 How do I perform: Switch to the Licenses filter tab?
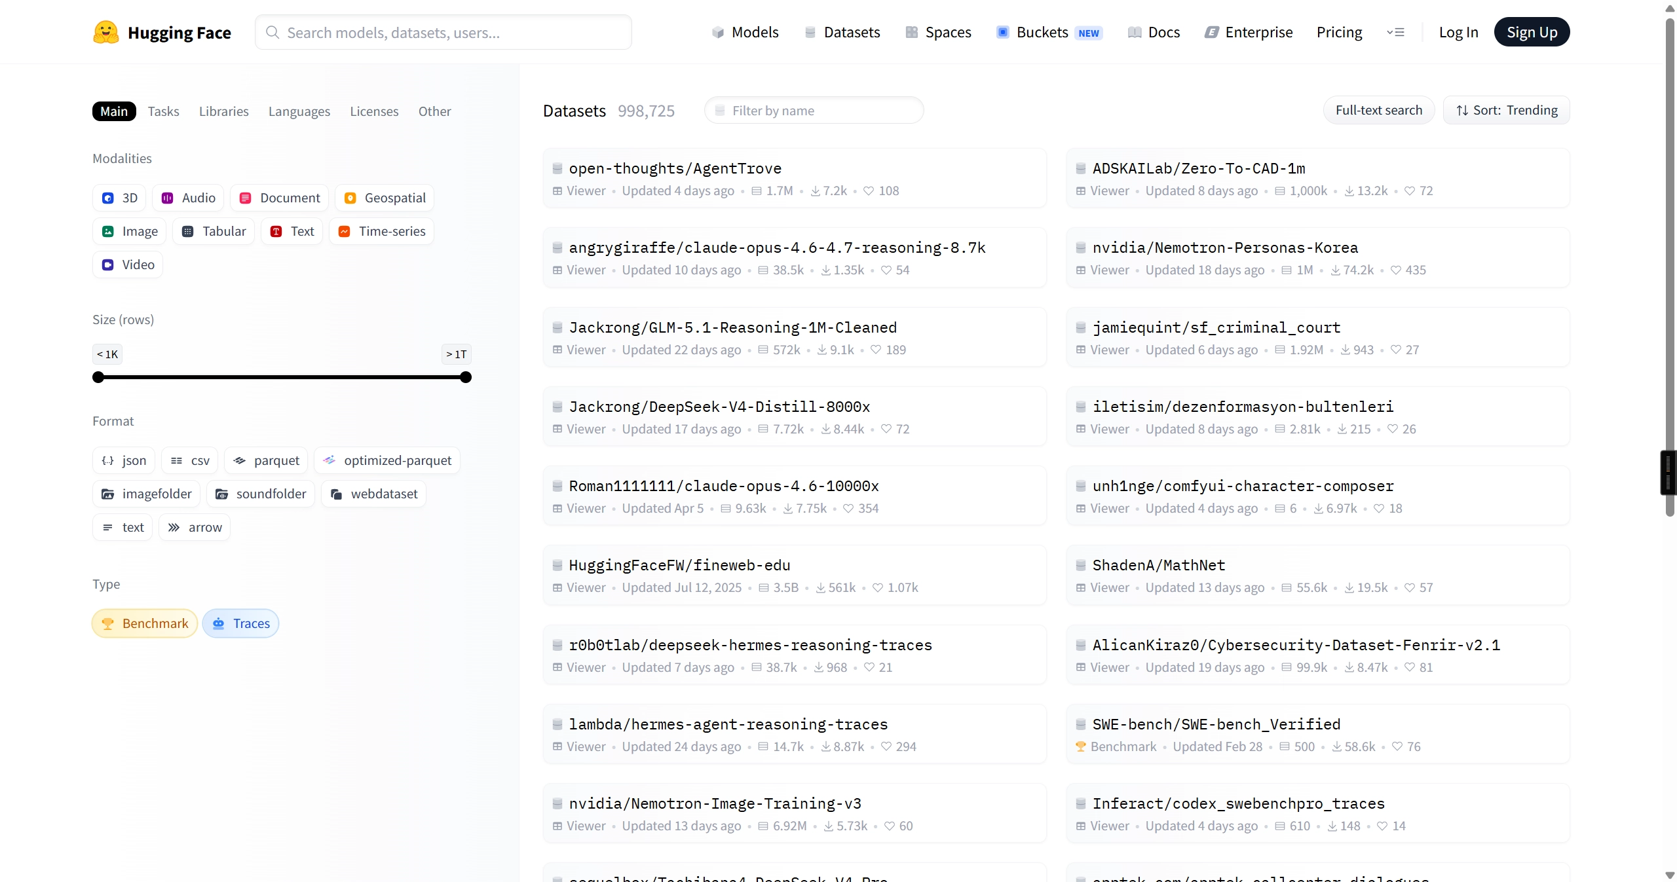(x=374, y=111)
